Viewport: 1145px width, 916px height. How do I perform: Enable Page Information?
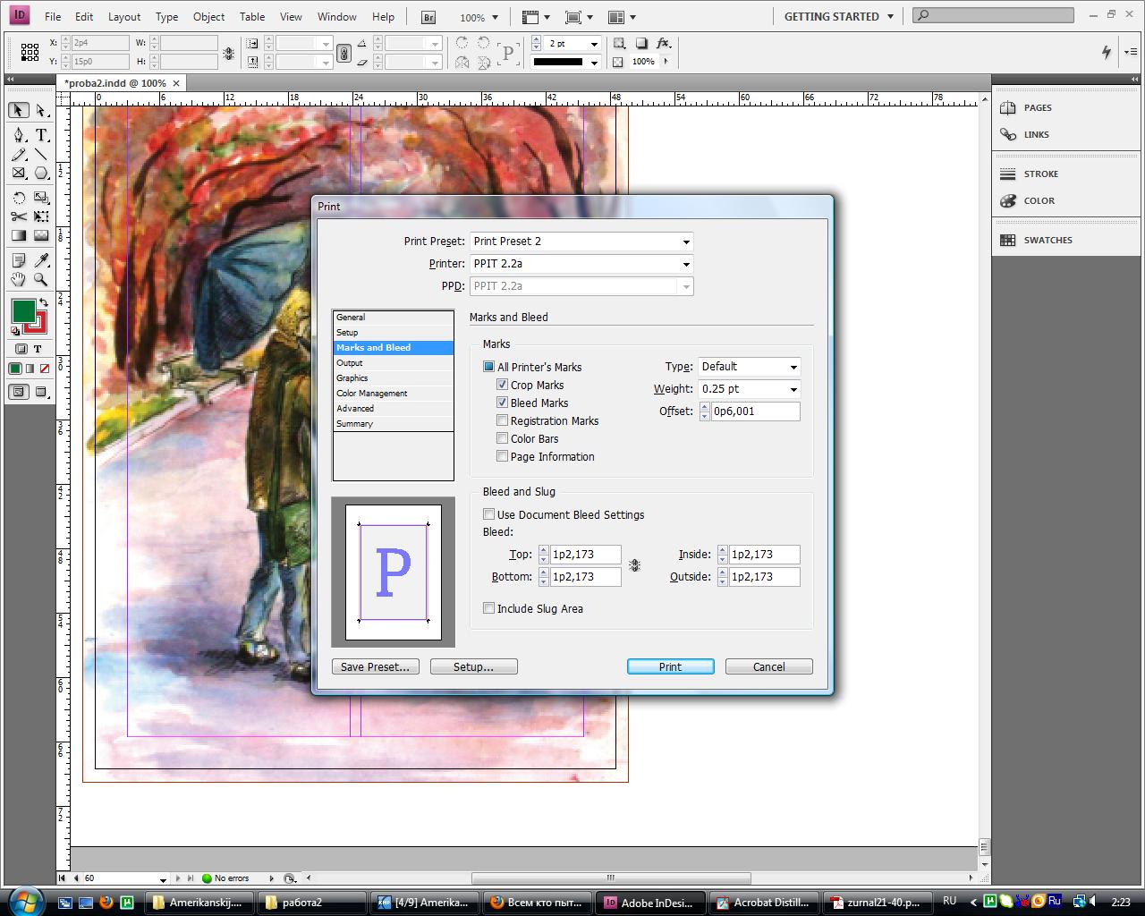click(502, 456)
